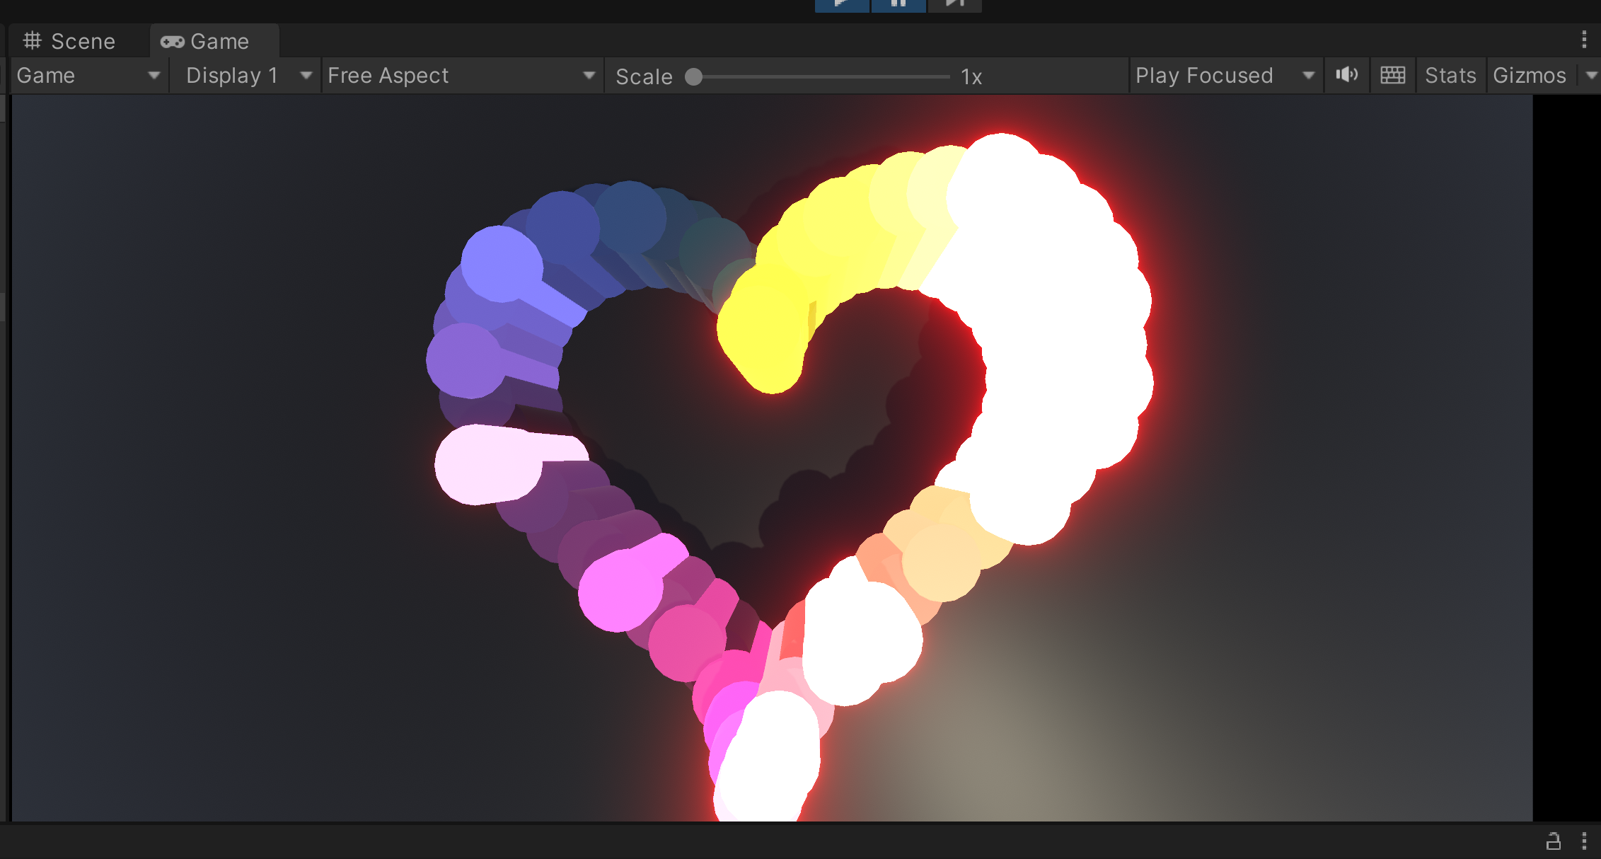This screenshot has height=859, width=1601.
Task: Step one frame forward
Action: tap(954, 4)
